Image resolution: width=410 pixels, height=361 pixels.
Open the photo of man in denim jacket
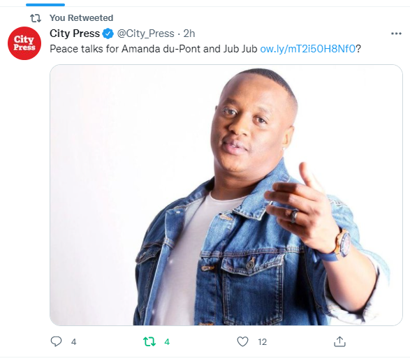pos(226,195)
